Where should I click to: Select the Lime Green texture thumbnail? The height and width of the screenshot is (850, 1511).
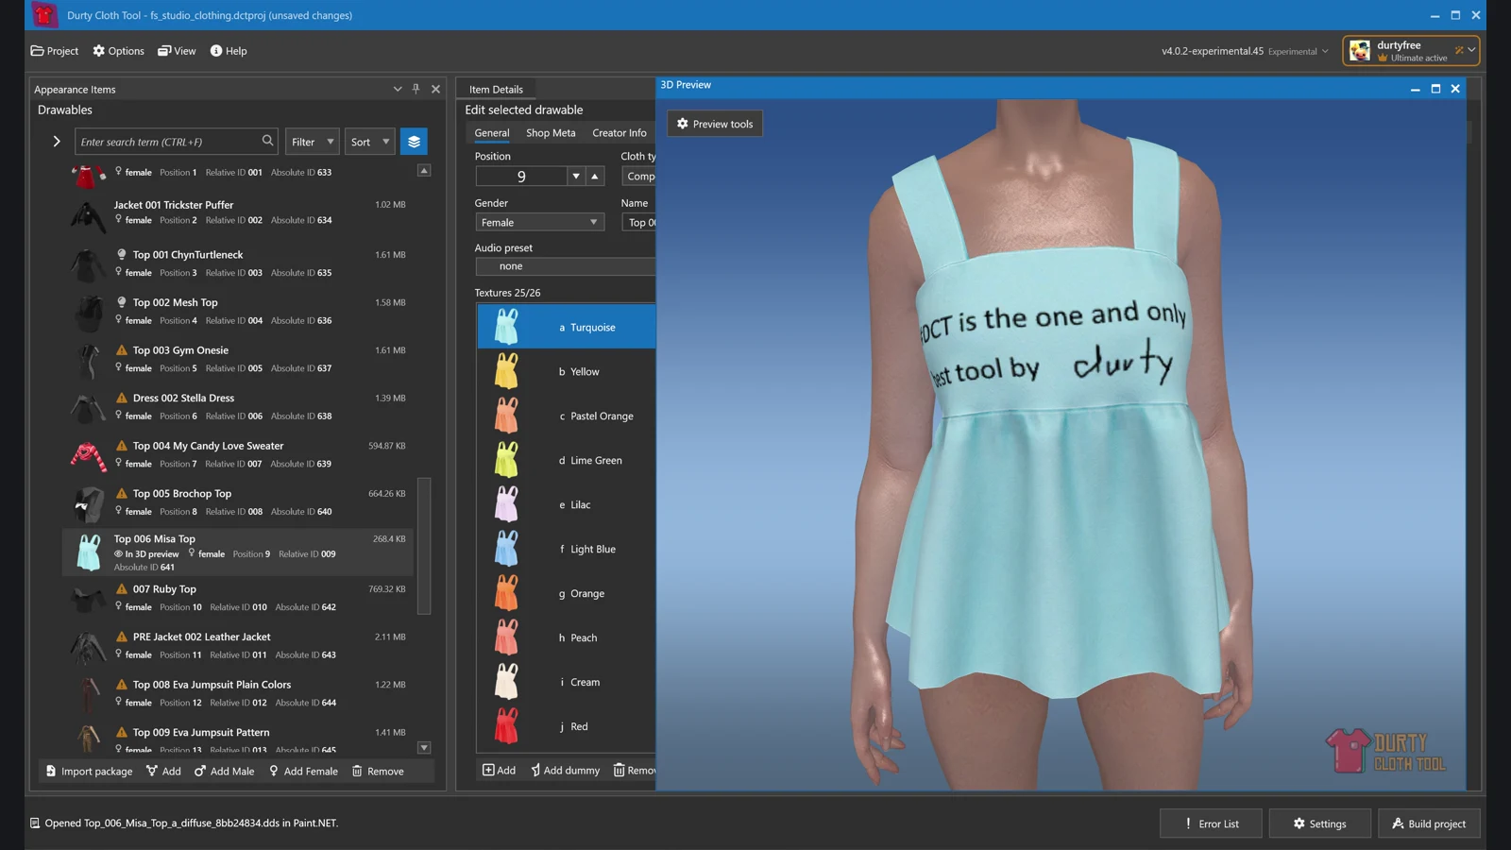(x=507, y=460)
